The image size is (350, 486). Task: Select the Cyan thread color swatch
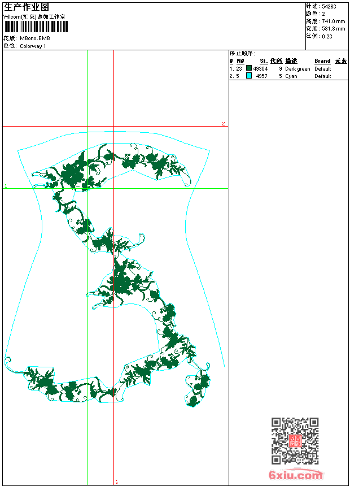(249, 76)
